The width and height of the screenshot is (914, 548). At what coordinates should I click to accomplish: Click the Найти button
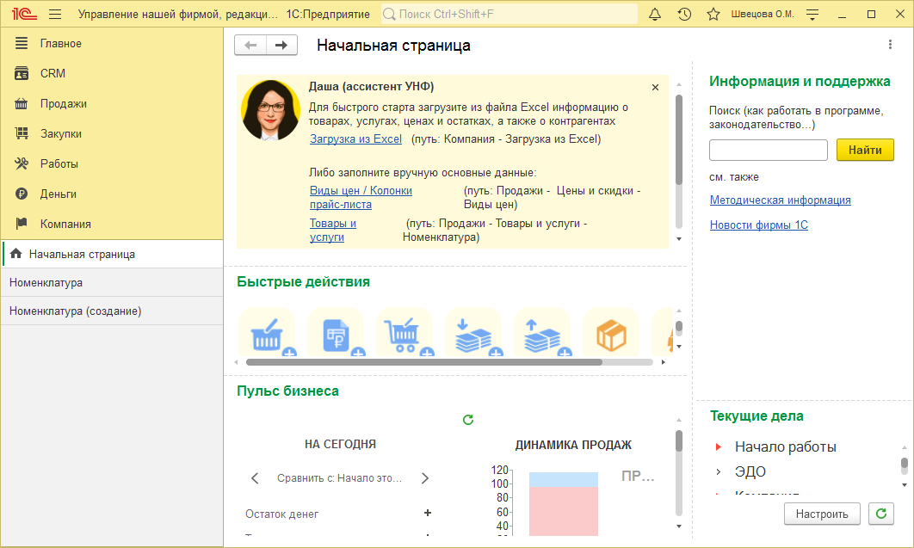(865, 150)
